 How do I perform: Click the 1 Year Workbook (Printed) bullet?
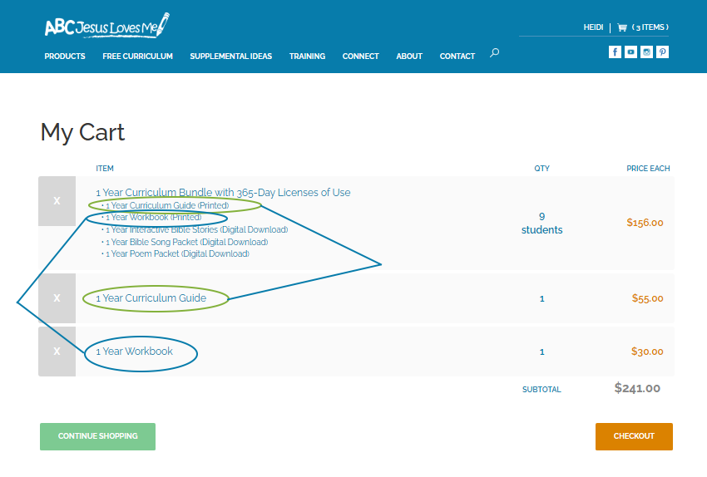click(154, 217)
